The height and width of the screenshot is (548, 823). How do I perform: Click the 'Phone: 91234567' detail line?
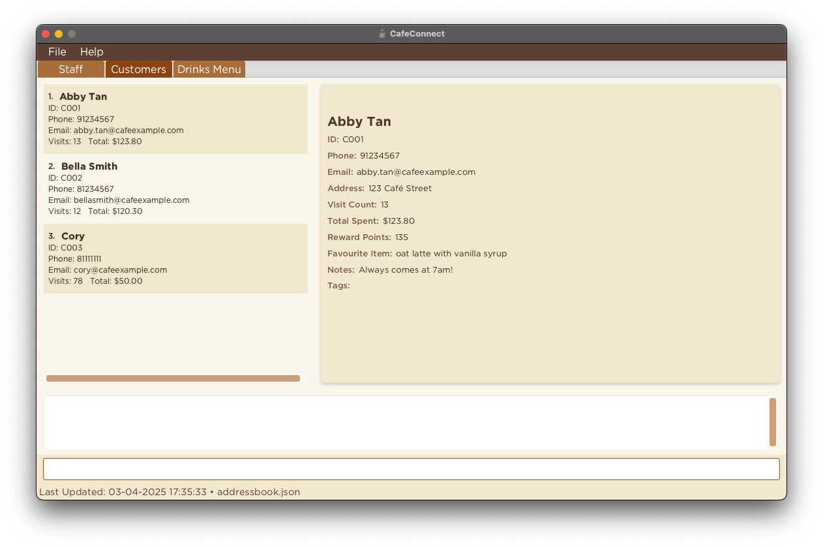click(x=363, y=156)
